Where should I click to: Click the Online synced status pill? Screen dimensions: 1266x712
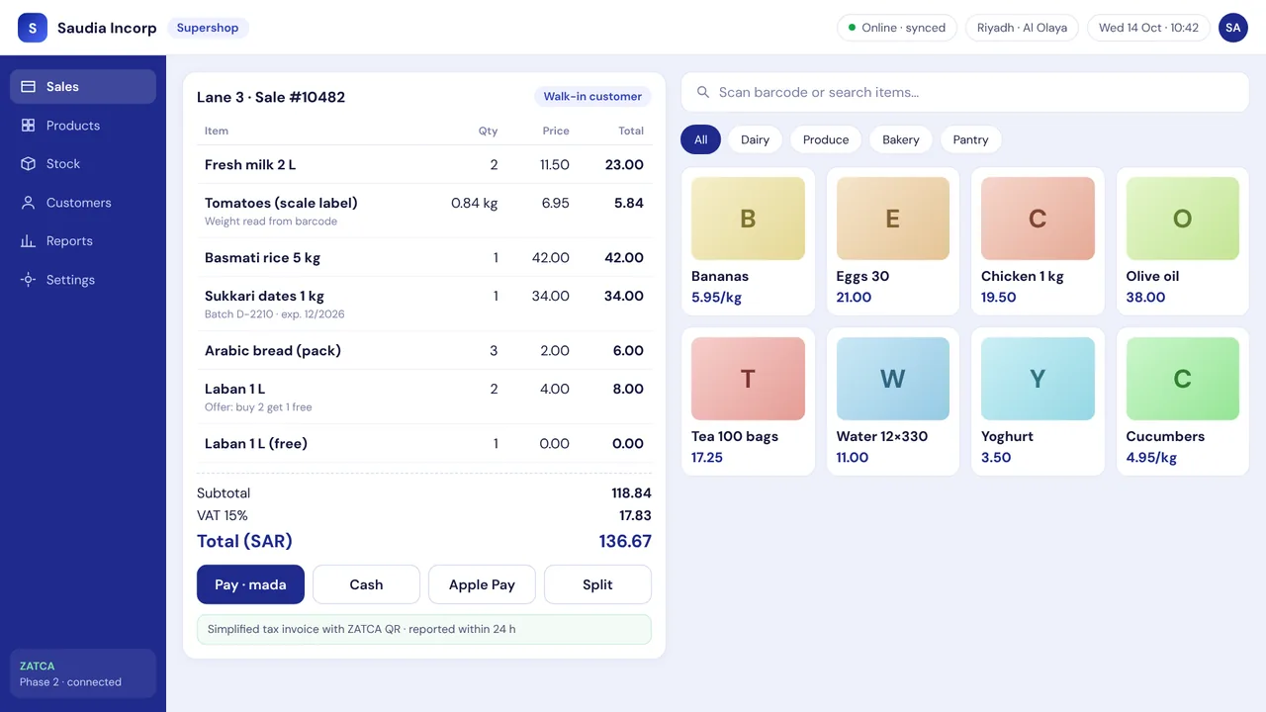pyautogui.click(x=897, y=28)
